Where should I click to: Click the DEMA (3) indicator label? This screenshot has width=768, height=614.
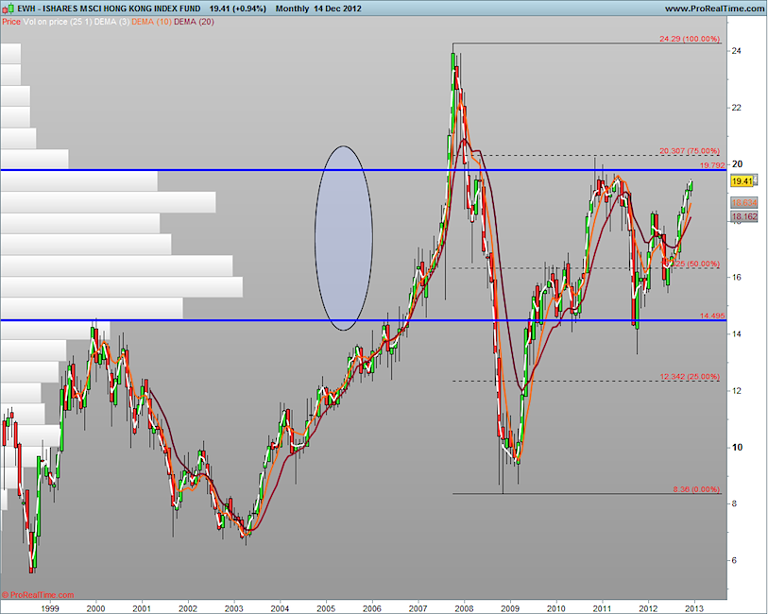(112, 22)
